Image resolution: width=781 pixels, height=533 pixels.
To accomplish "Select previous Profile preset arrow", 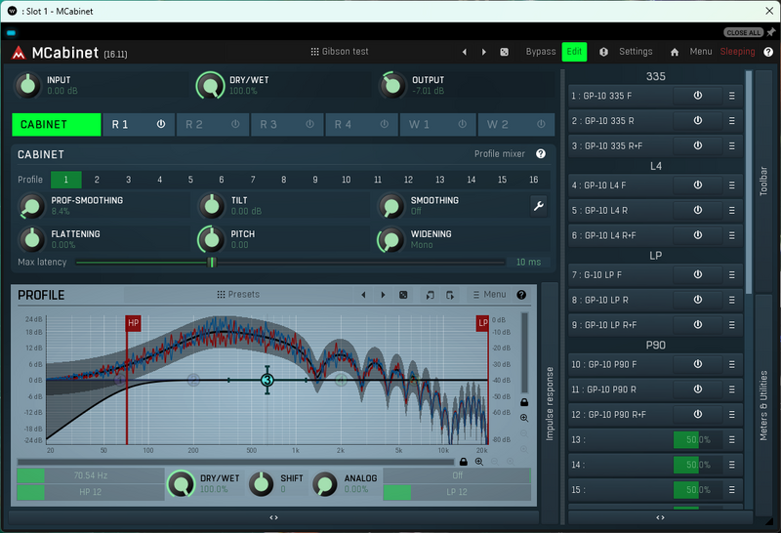I will click(363, 295).
